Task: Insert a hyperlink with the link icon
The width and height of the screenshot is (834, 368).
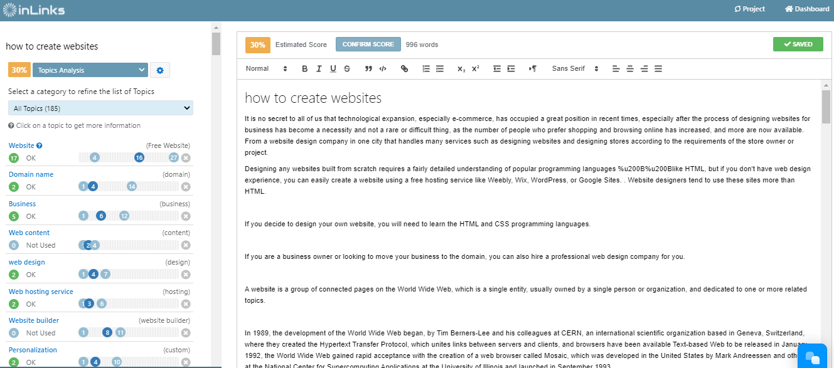Action: [x=404, y=69]
